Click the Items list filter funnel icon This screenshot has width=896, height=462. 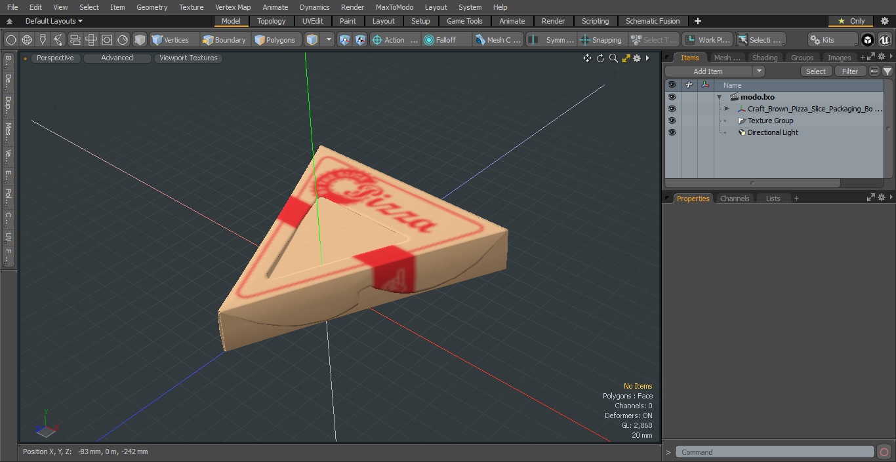click(887, 71)
